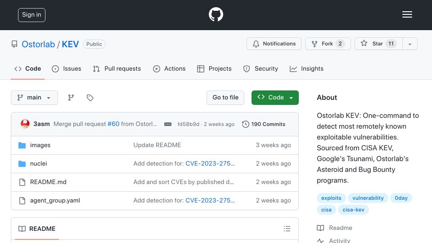Open the KEV repository link
The height and width of the screenshot is (243, 432).
pyautogui.click(x=70, y=44)
